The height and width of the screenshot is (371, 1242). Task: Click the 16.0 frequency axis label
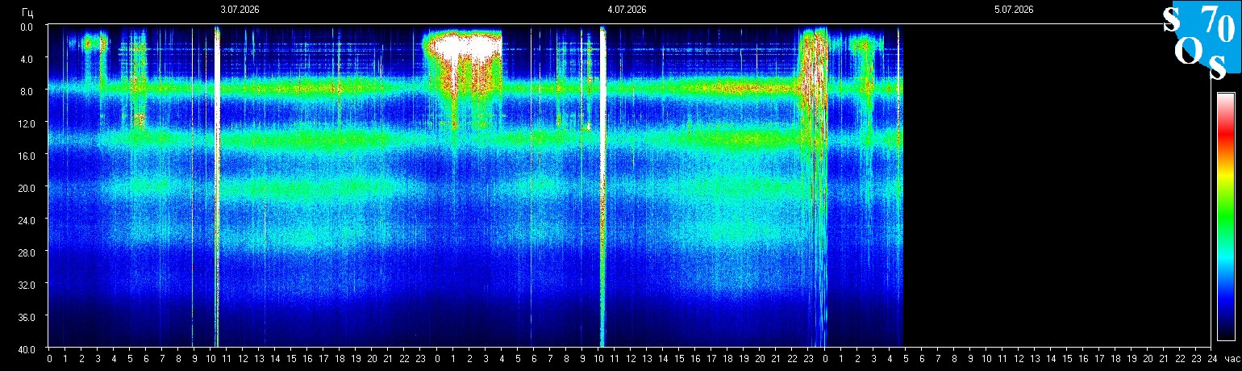(x=25, y=156)
